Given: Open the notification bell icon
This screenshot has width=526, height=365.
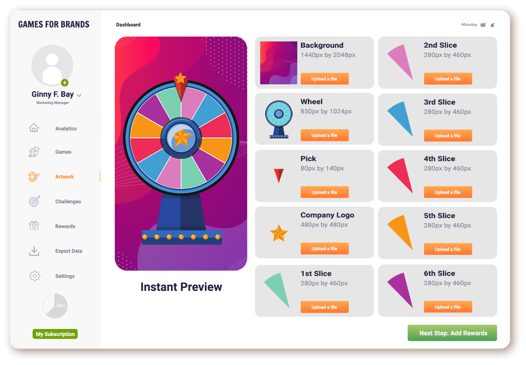Looking at the screenshot, I should tap(492, 25).
